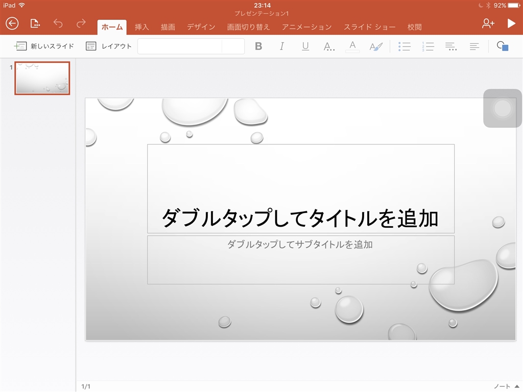Tap the back arrow icon

tap(12, 23)
